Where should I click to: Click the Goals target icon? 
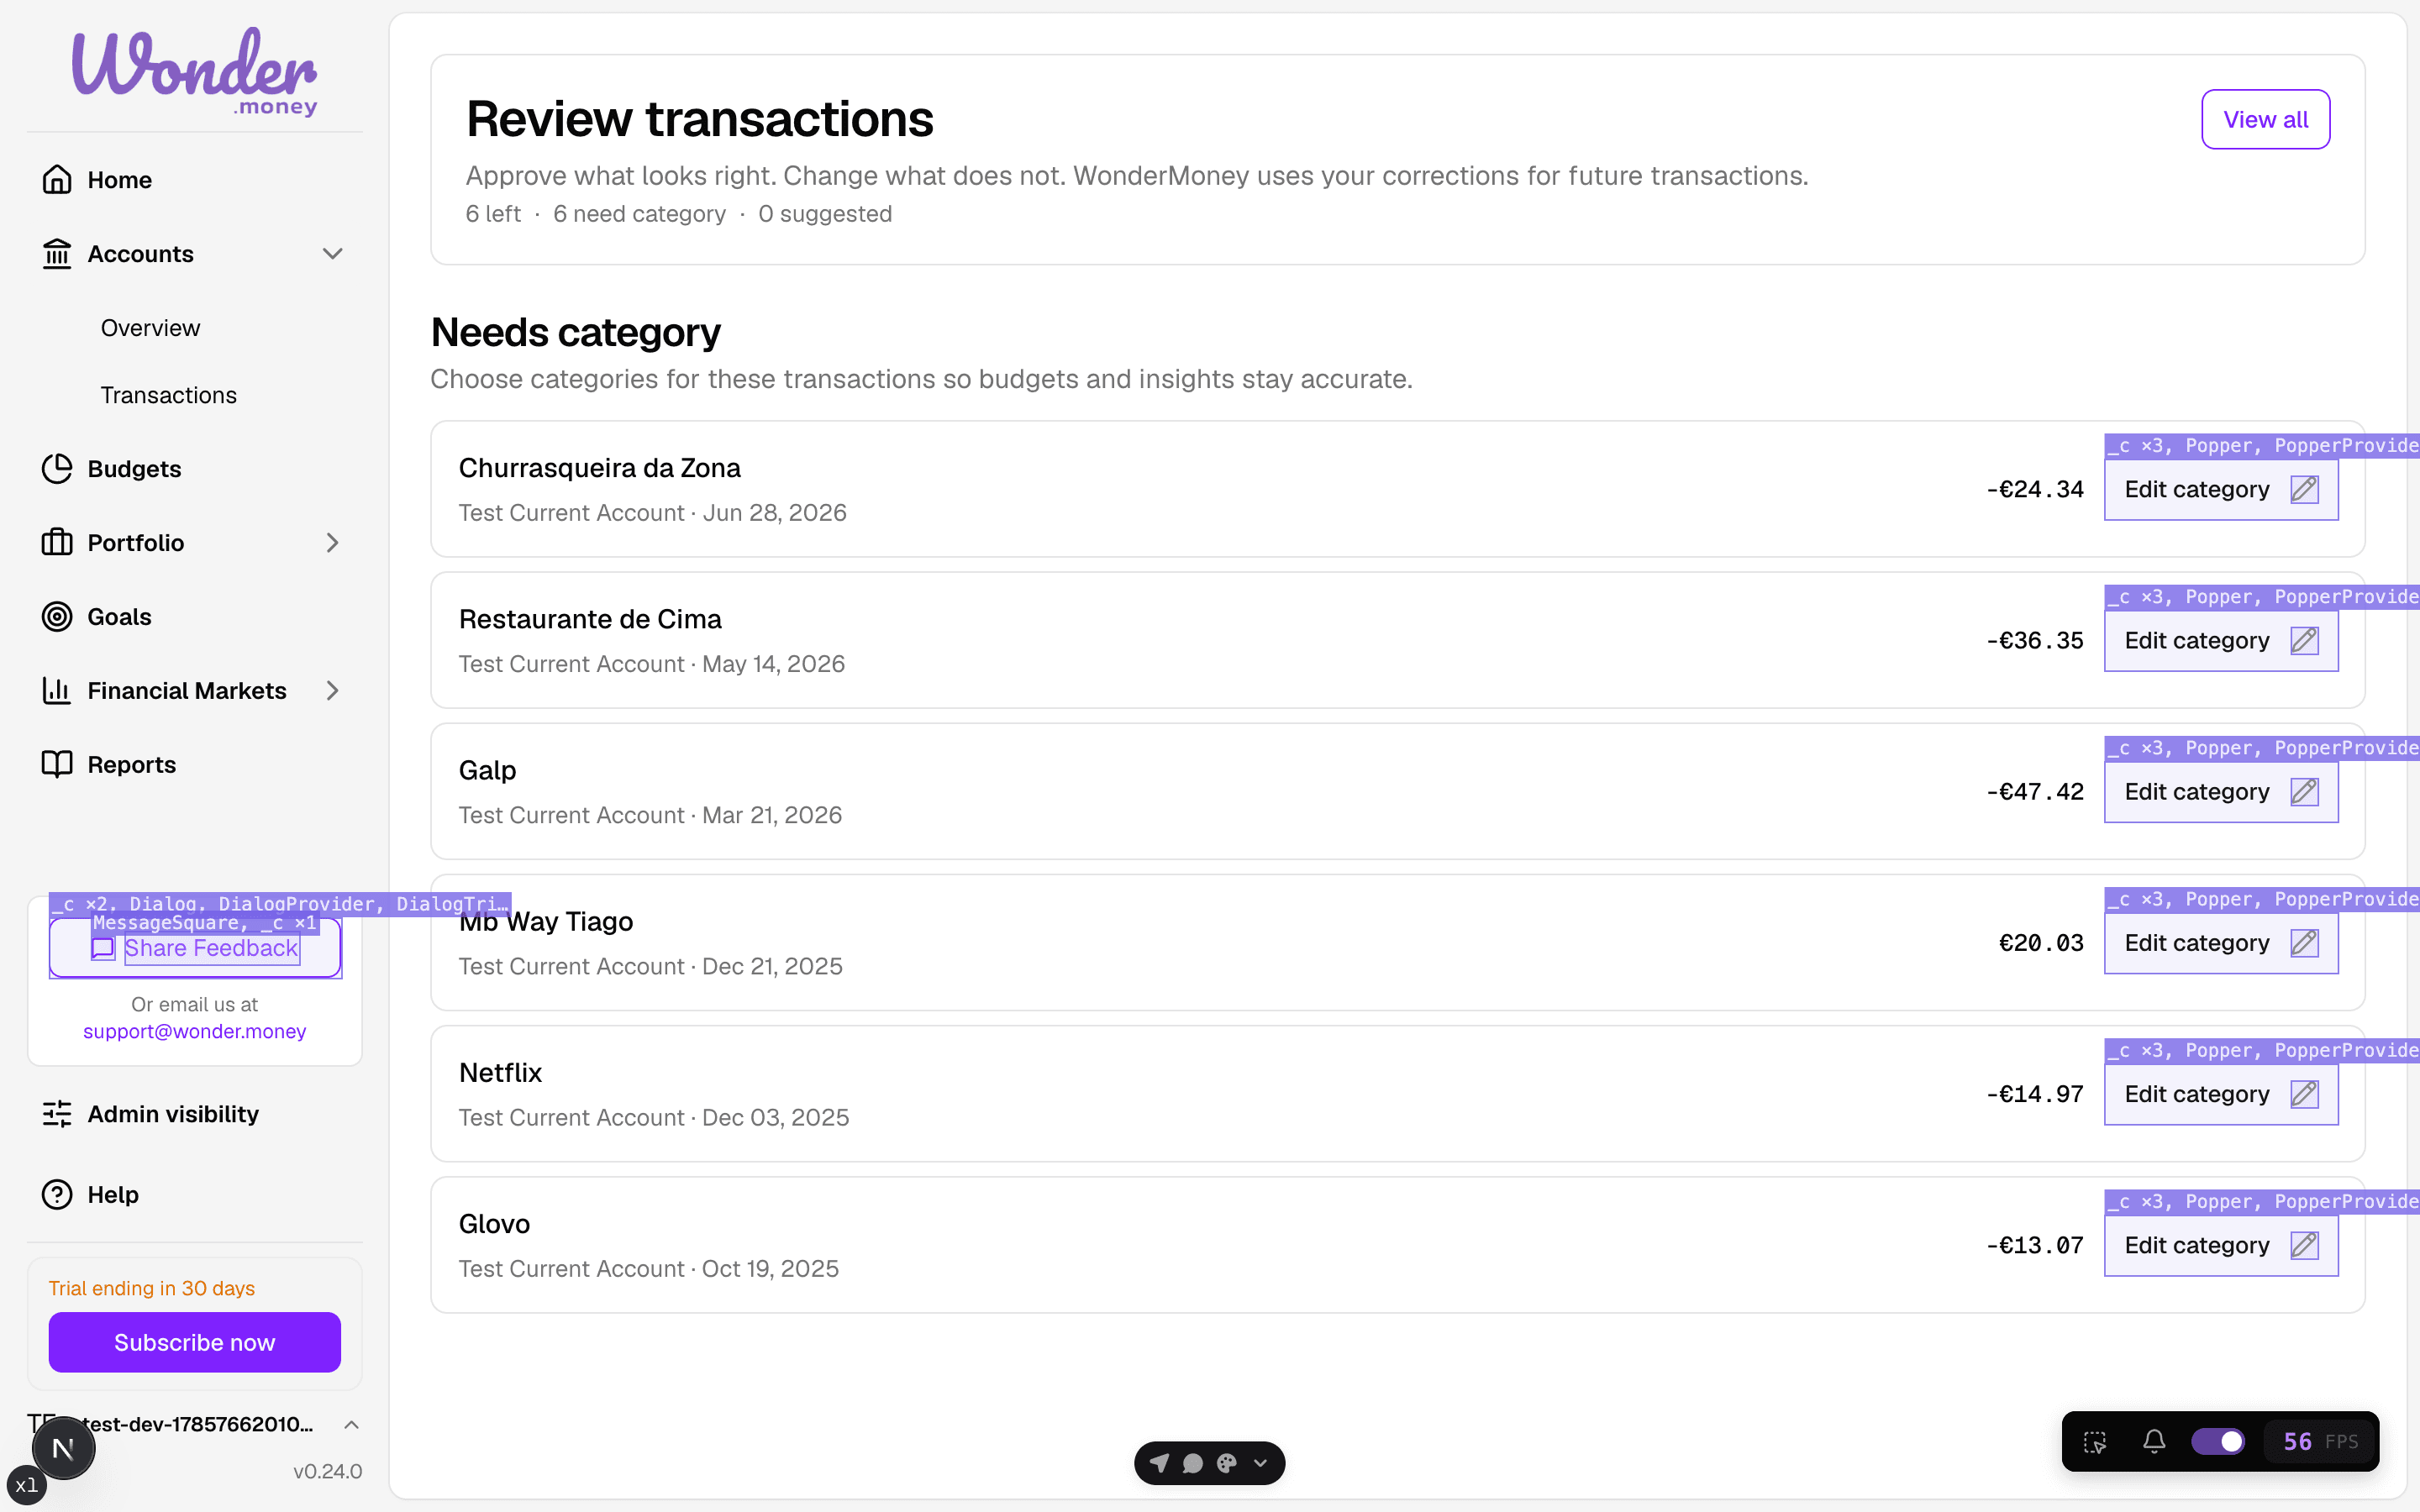tap(57, 617)
